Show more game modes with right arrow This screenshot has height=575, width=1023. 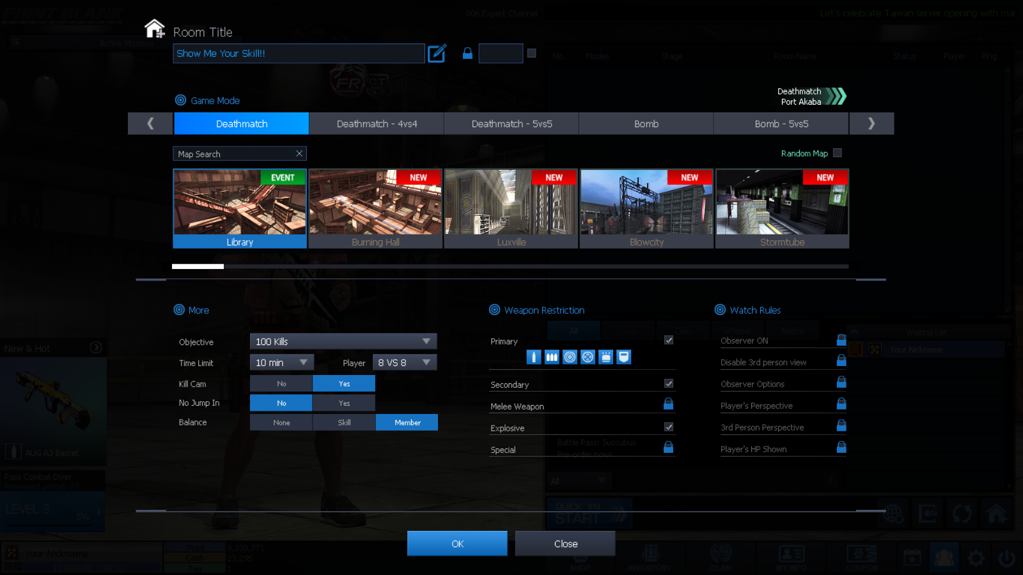pyautogui.click(x=871, y=123)
